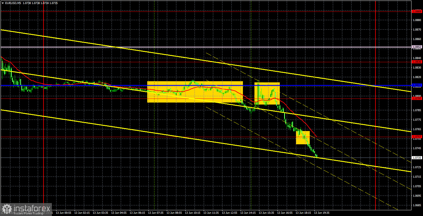Click the 13 Jun 19:35 time label

322,213
